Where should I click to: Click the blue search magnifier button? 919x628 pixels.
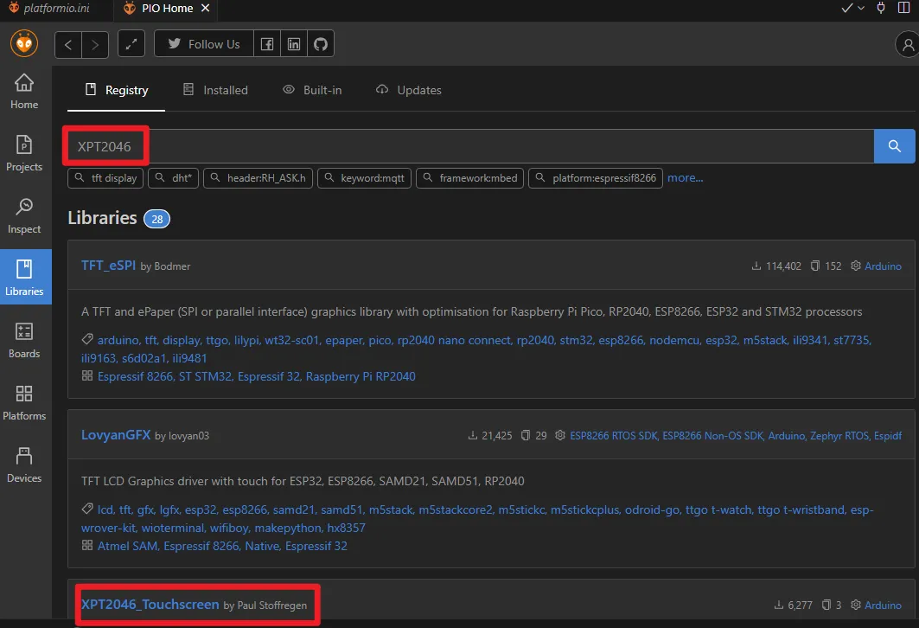point(894,146)
